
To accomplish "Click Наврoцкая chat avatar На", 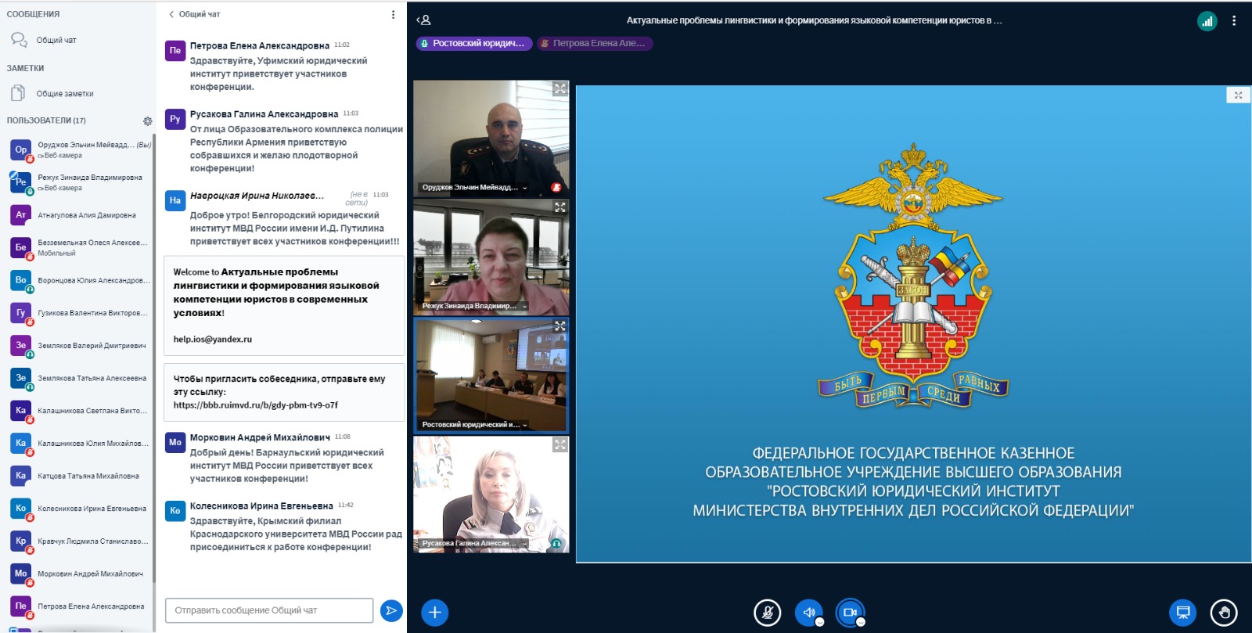I will [175, 201].
